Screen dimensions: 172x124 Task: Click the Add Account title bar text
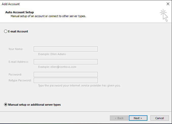[11, 4]
